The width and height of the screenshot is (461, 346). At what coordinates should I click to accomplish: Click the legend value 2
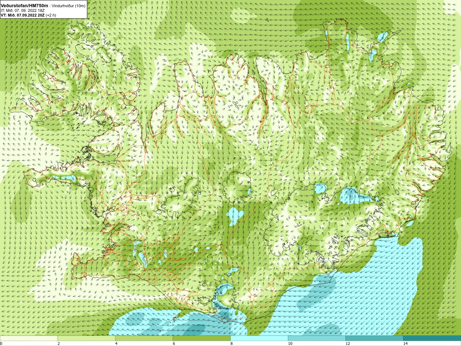click(x=59, y=343)
